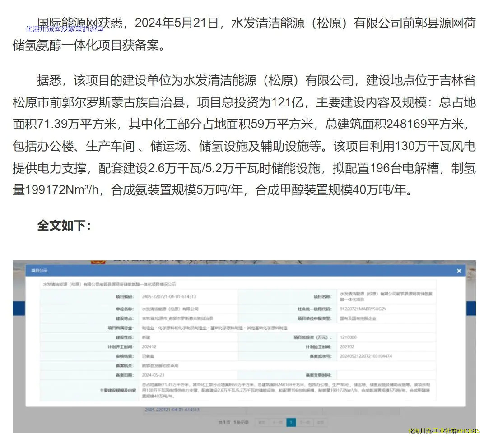The image size is (484, 438).
Task: Click planned start date value 202412
Action: [149, 347]
